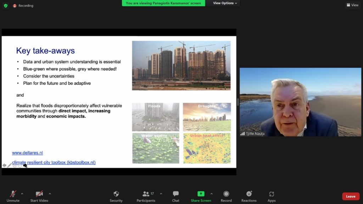
Task: Open the climate resilient city toolbox link
Action: (54, 163)
